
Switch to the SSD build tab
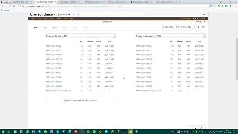pos(55,28)
